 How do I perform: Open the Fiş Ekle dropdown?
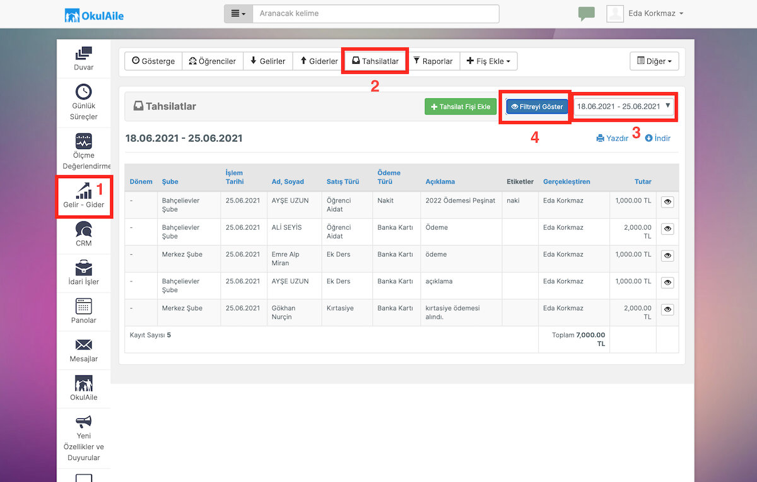click(488, 61)
